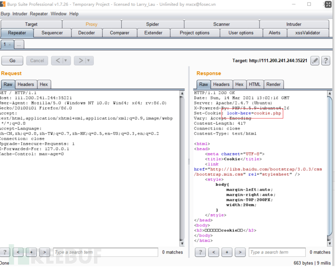This screenshot has width=336, height=268.
Task: Switch to the Decoder tab
Action: pyautogui.click(x=87, y=33)
